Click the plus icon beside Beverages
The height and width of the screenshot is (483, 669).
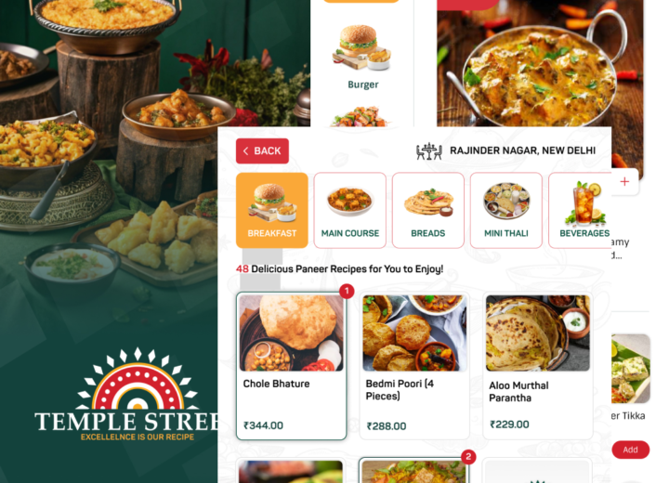point(624,182)
